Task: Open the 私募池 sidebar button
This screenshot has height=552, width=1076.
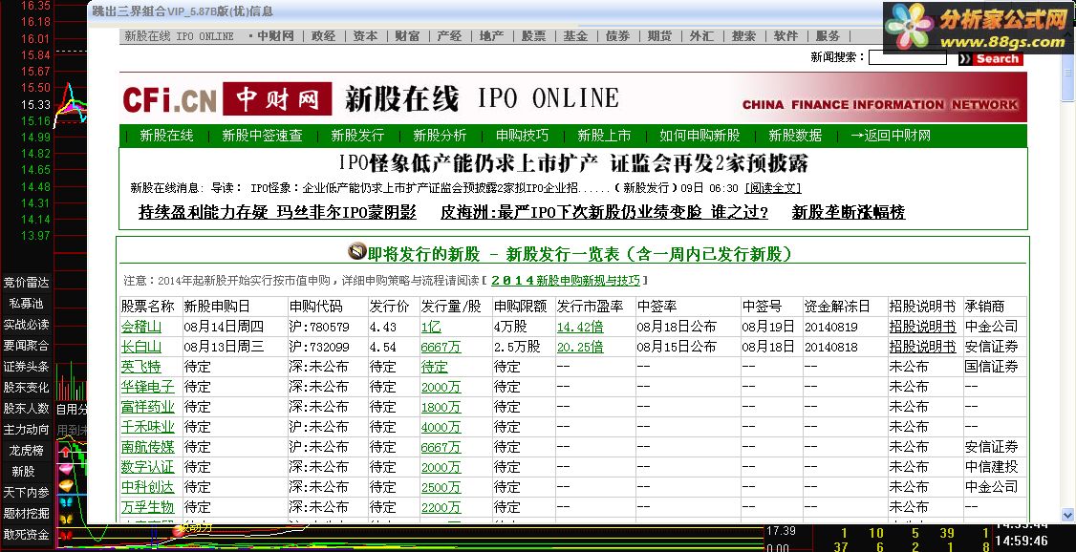Action: click(x=26, y=303)
